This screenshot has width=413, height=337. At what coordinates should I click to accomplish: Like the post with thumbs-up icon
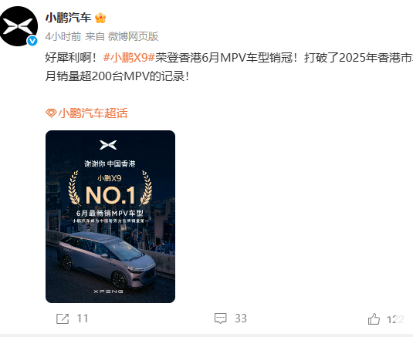click(374, 319)
